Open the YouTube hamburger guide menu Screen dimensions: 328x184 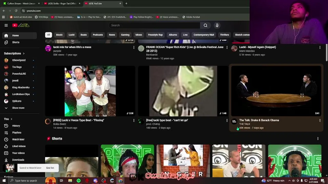tap(6, 25)
